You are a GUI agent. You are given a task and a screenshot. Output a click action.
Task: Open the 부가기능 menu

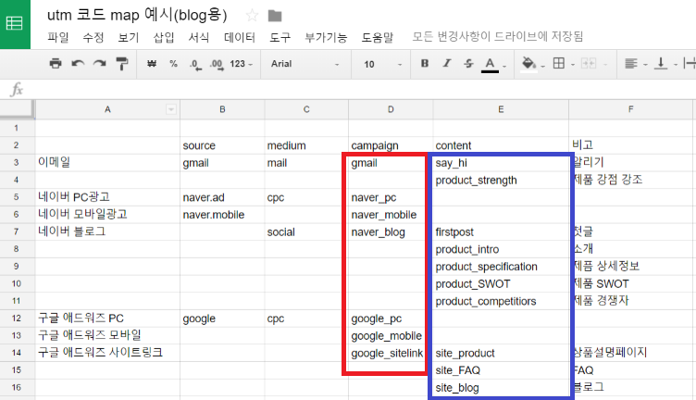point(326,37)
